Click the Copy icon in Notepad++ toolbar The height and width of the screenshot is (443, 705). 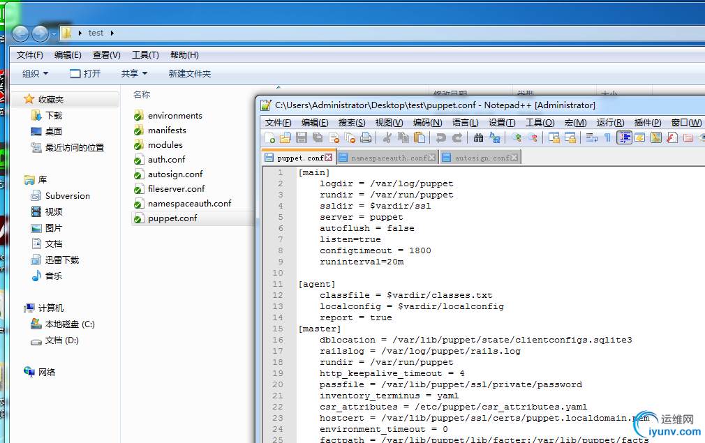[403, 138]
